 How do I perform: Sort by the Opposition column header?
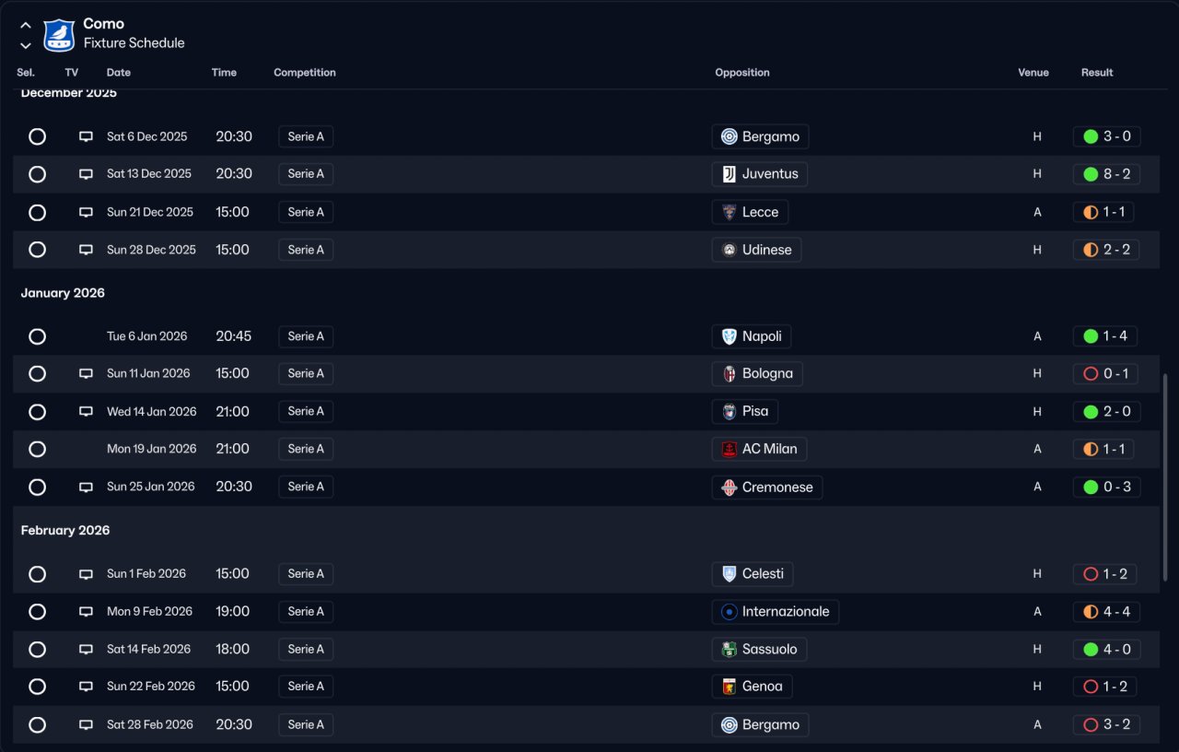click(x=741, y=73)
